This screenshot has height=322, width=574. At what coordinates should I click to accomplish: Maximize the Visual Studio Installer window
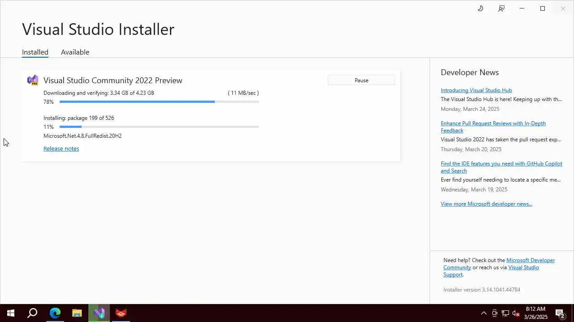click(543, 8)
